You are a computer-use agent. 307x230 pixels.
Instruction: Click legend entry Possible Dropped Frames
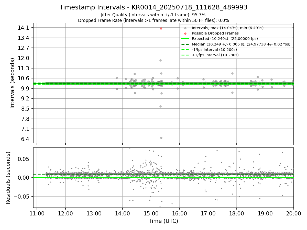click(x=215, y=33)
